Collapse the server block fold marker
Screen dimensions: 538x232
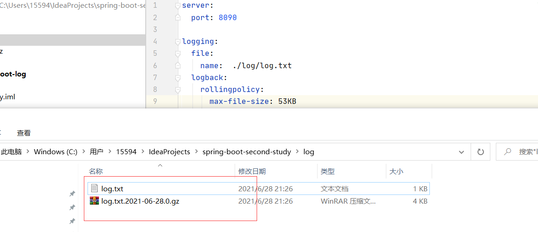point(177,5)
